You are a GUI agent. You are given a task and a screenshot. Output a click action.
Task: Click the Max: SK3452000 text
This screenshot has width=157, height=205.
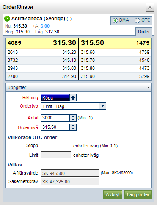(117, 173)
